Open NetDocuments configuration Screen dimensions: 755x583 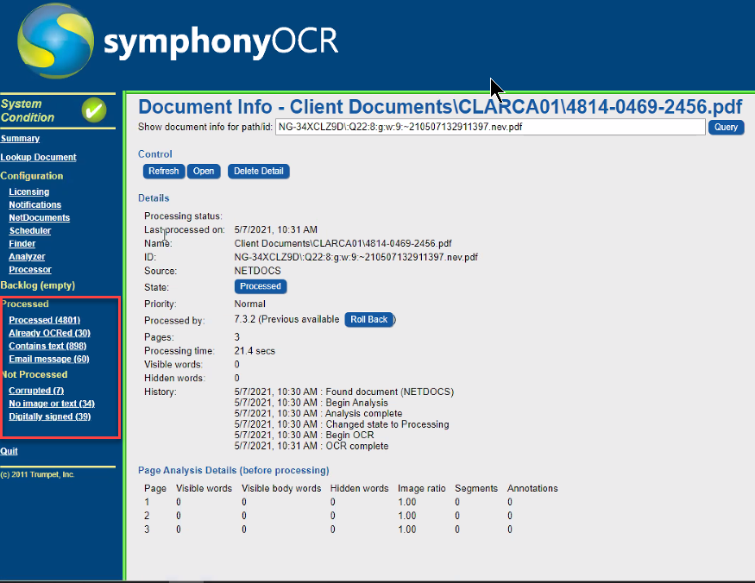click(x=40, y=217)
